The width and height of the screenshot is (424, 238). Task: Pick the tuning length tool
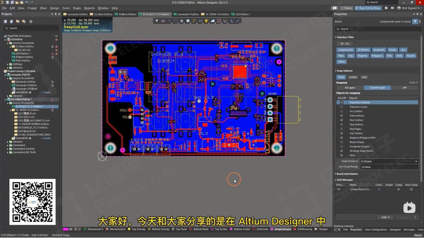point(200,21)
